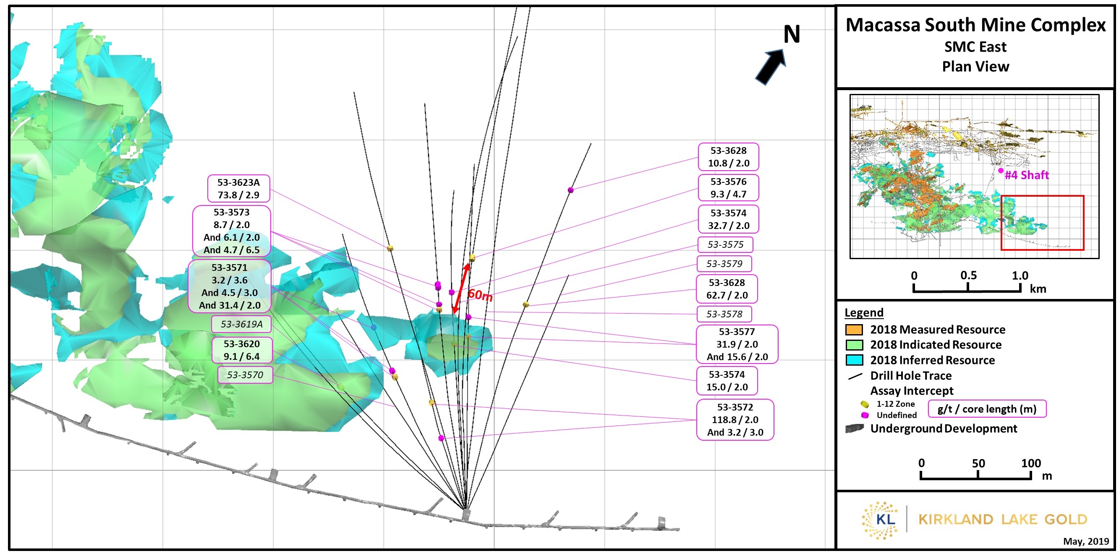The image size is (1119, 556).
Task: Select the 53-3628 62.7 / 2.0 label
Action: (727, 289)
